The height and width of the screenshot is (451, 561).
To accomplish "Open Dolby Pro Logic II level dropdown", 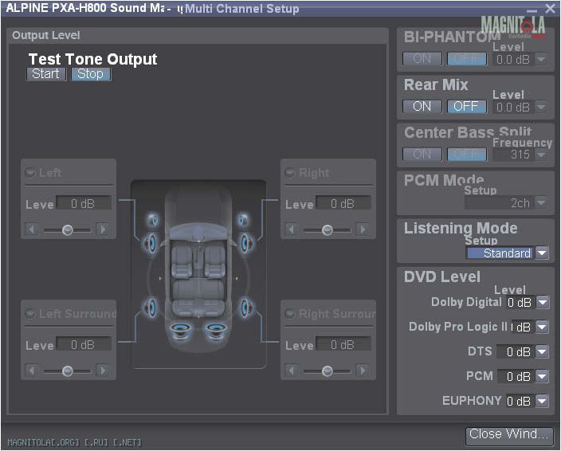I will [x=543, y=327].
